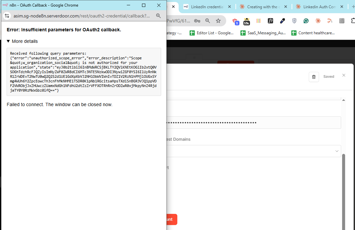Collapse the More details disclosure triangle
355x230 pixels.
coord(8,41)
